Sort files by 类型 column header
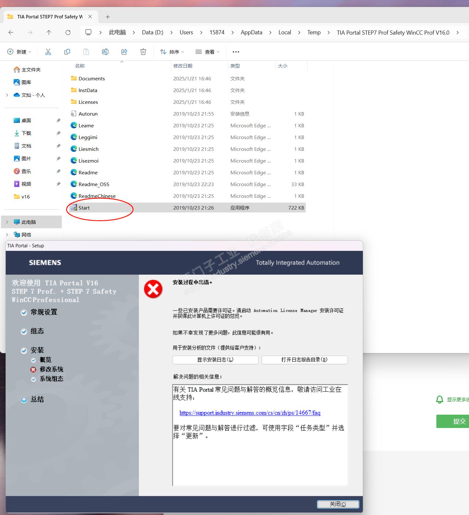 pos(235,66)
